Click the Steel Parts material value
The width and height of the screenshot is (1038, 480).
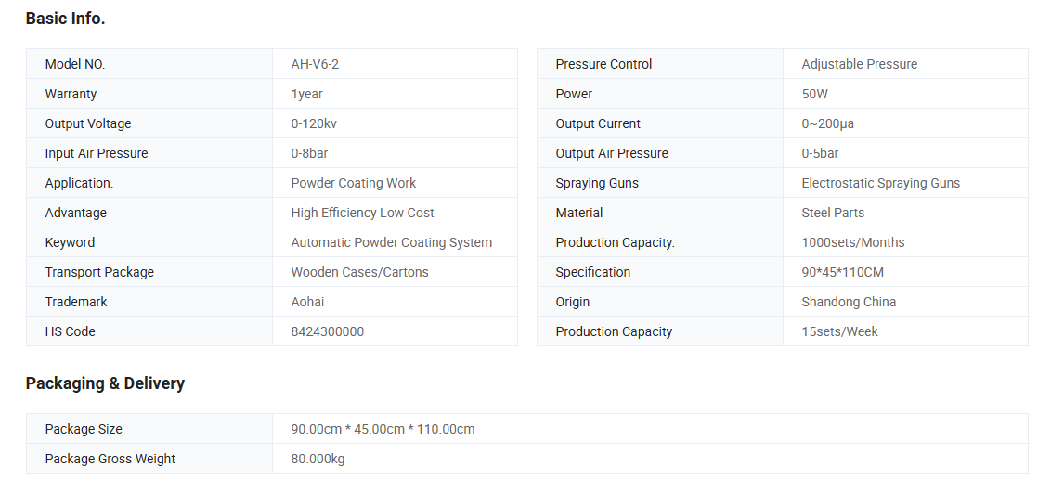tap(833, 213)
